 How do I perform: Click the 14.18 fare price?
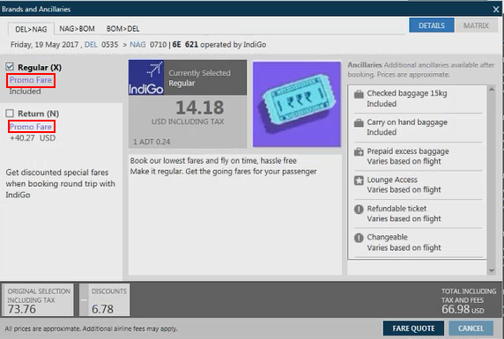200,107
